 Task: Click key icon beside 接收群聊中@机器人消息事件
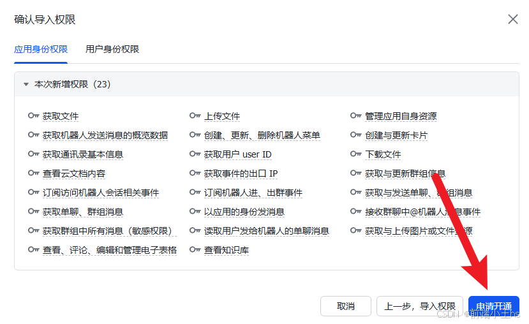356,211
